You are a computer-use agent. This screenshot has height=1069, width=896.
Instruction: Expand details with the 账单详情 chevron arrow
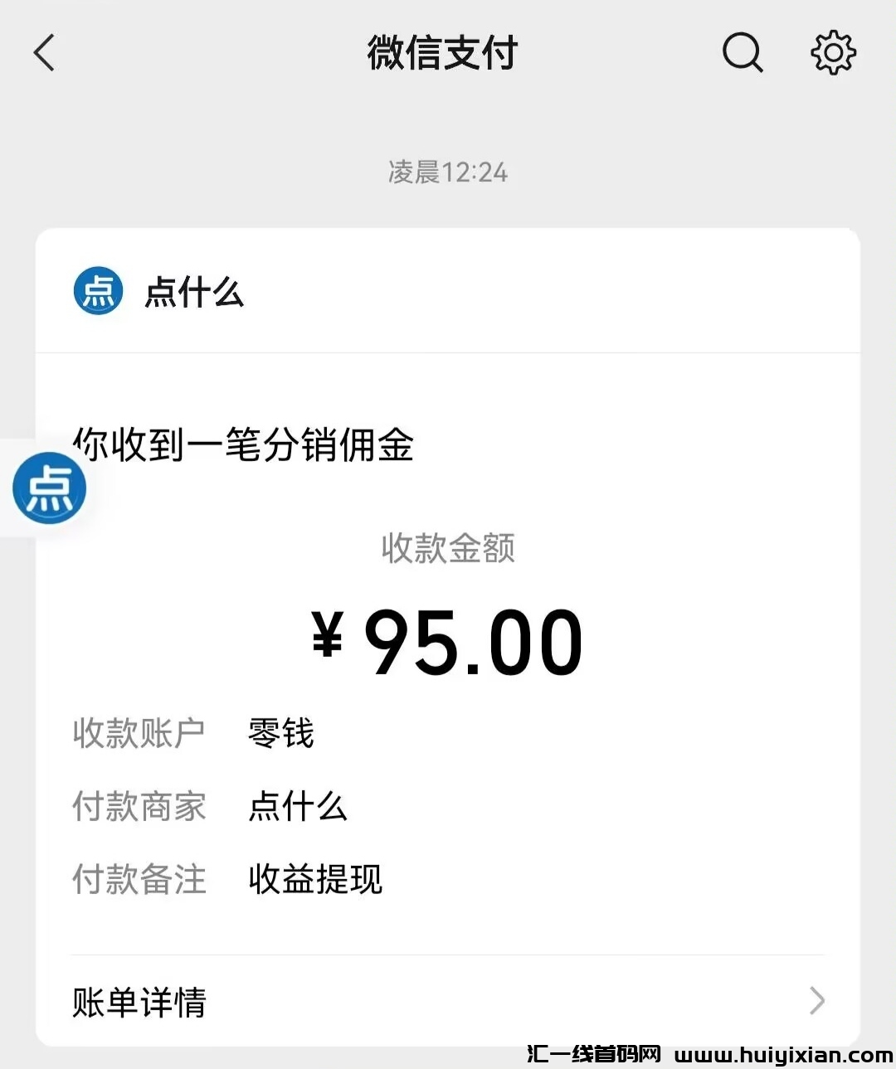point(817,1001)
